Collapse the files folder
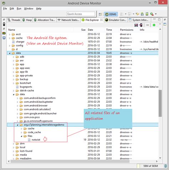 pyautogui.click(x=21, y=136)
